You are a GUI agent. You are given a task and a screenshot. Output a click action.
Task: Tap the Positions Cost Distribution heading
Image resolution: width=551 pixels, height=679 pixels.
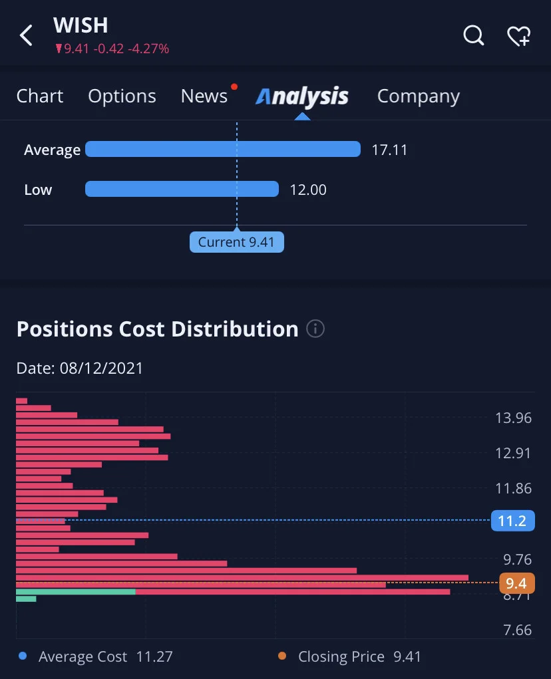(x=157, y=329)
